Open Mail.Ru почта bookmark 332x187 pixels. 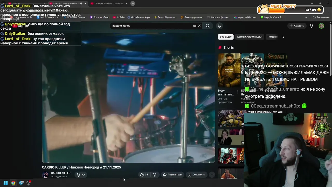tap(49, 17)
